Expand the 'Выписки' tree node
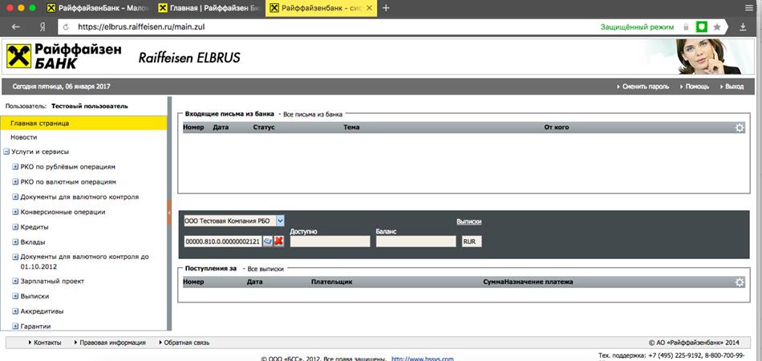762x361 pixels. [15, 296]
